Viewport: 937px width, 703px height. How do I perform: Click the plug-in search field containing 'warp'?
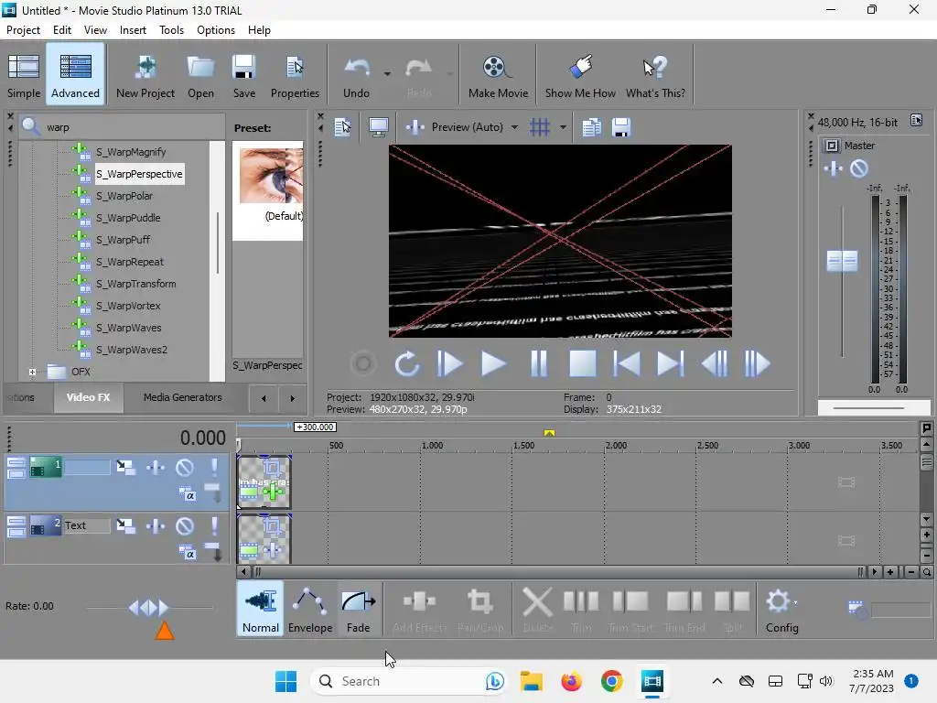(x=123, y=126)
